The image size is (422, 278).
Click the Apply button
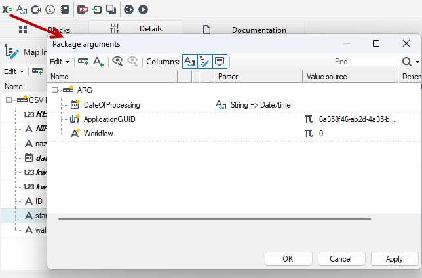(394, 259)
